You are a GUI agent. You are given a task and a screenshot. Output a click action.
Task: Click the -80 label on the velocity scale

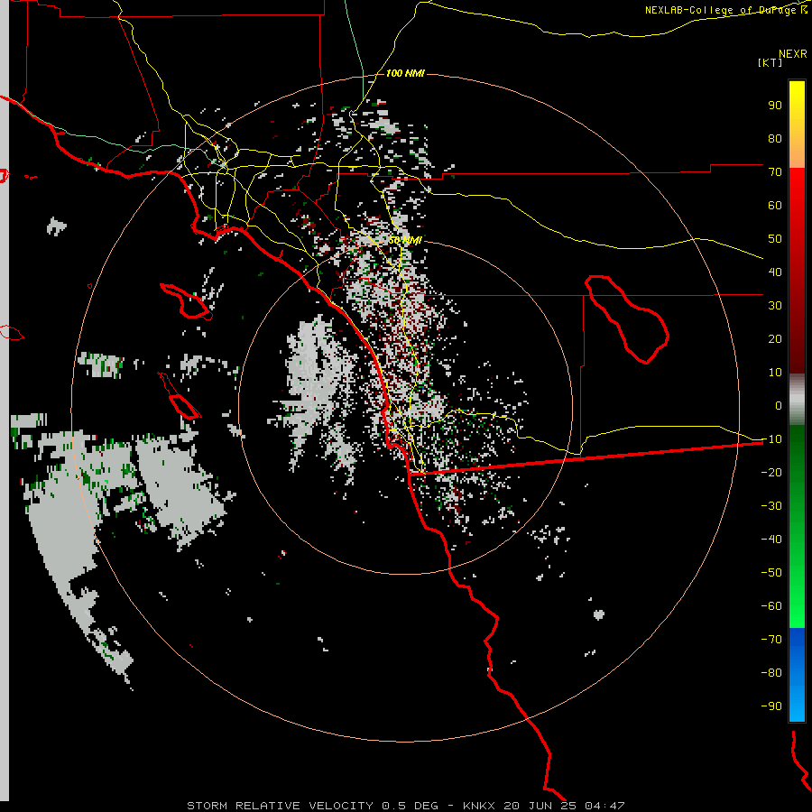[x=771, y=673]
